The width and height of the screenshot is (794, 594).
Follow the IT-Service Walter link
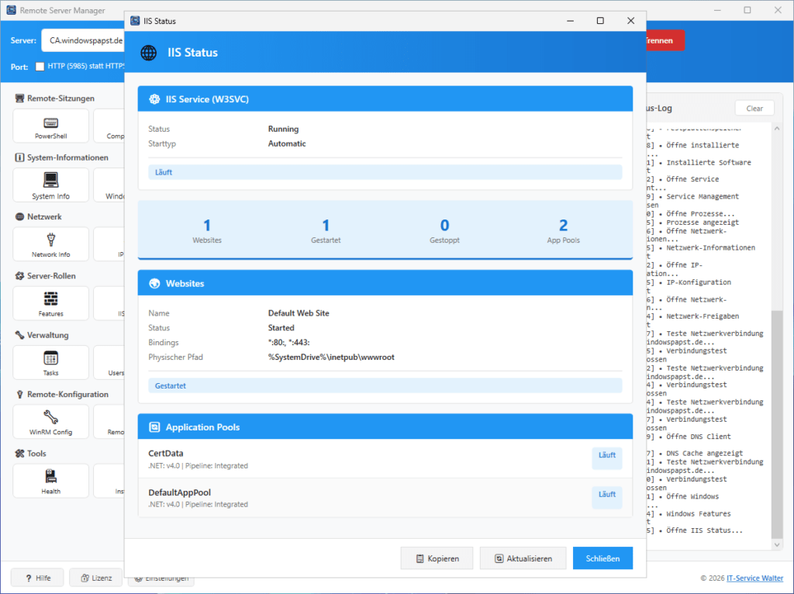(754, 578)
